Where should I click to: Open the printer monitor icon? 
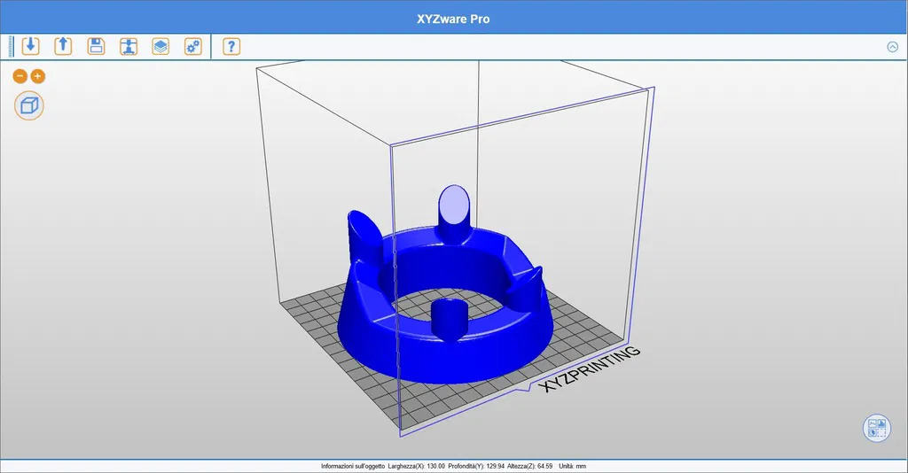tap(129, 46)
